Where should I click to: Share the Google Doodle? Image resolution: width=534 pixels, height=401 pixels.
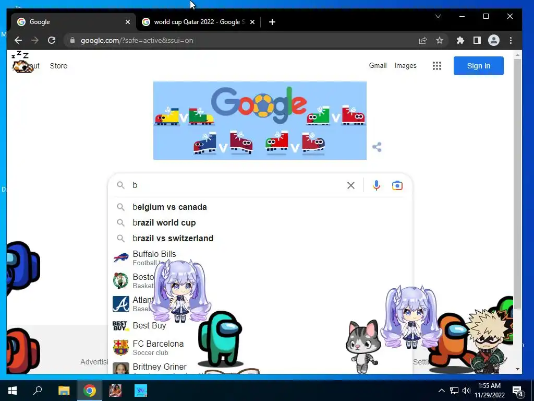pos(377,147)
